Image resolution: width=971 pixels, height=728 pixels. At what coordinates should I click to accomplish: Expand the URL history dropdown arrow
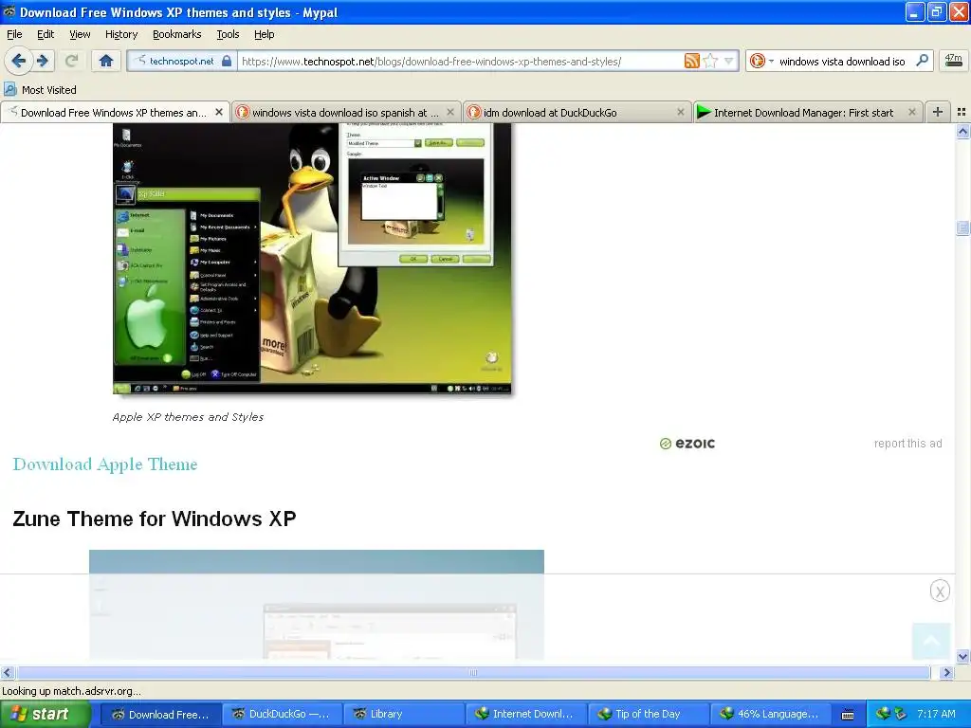[729, 61]
